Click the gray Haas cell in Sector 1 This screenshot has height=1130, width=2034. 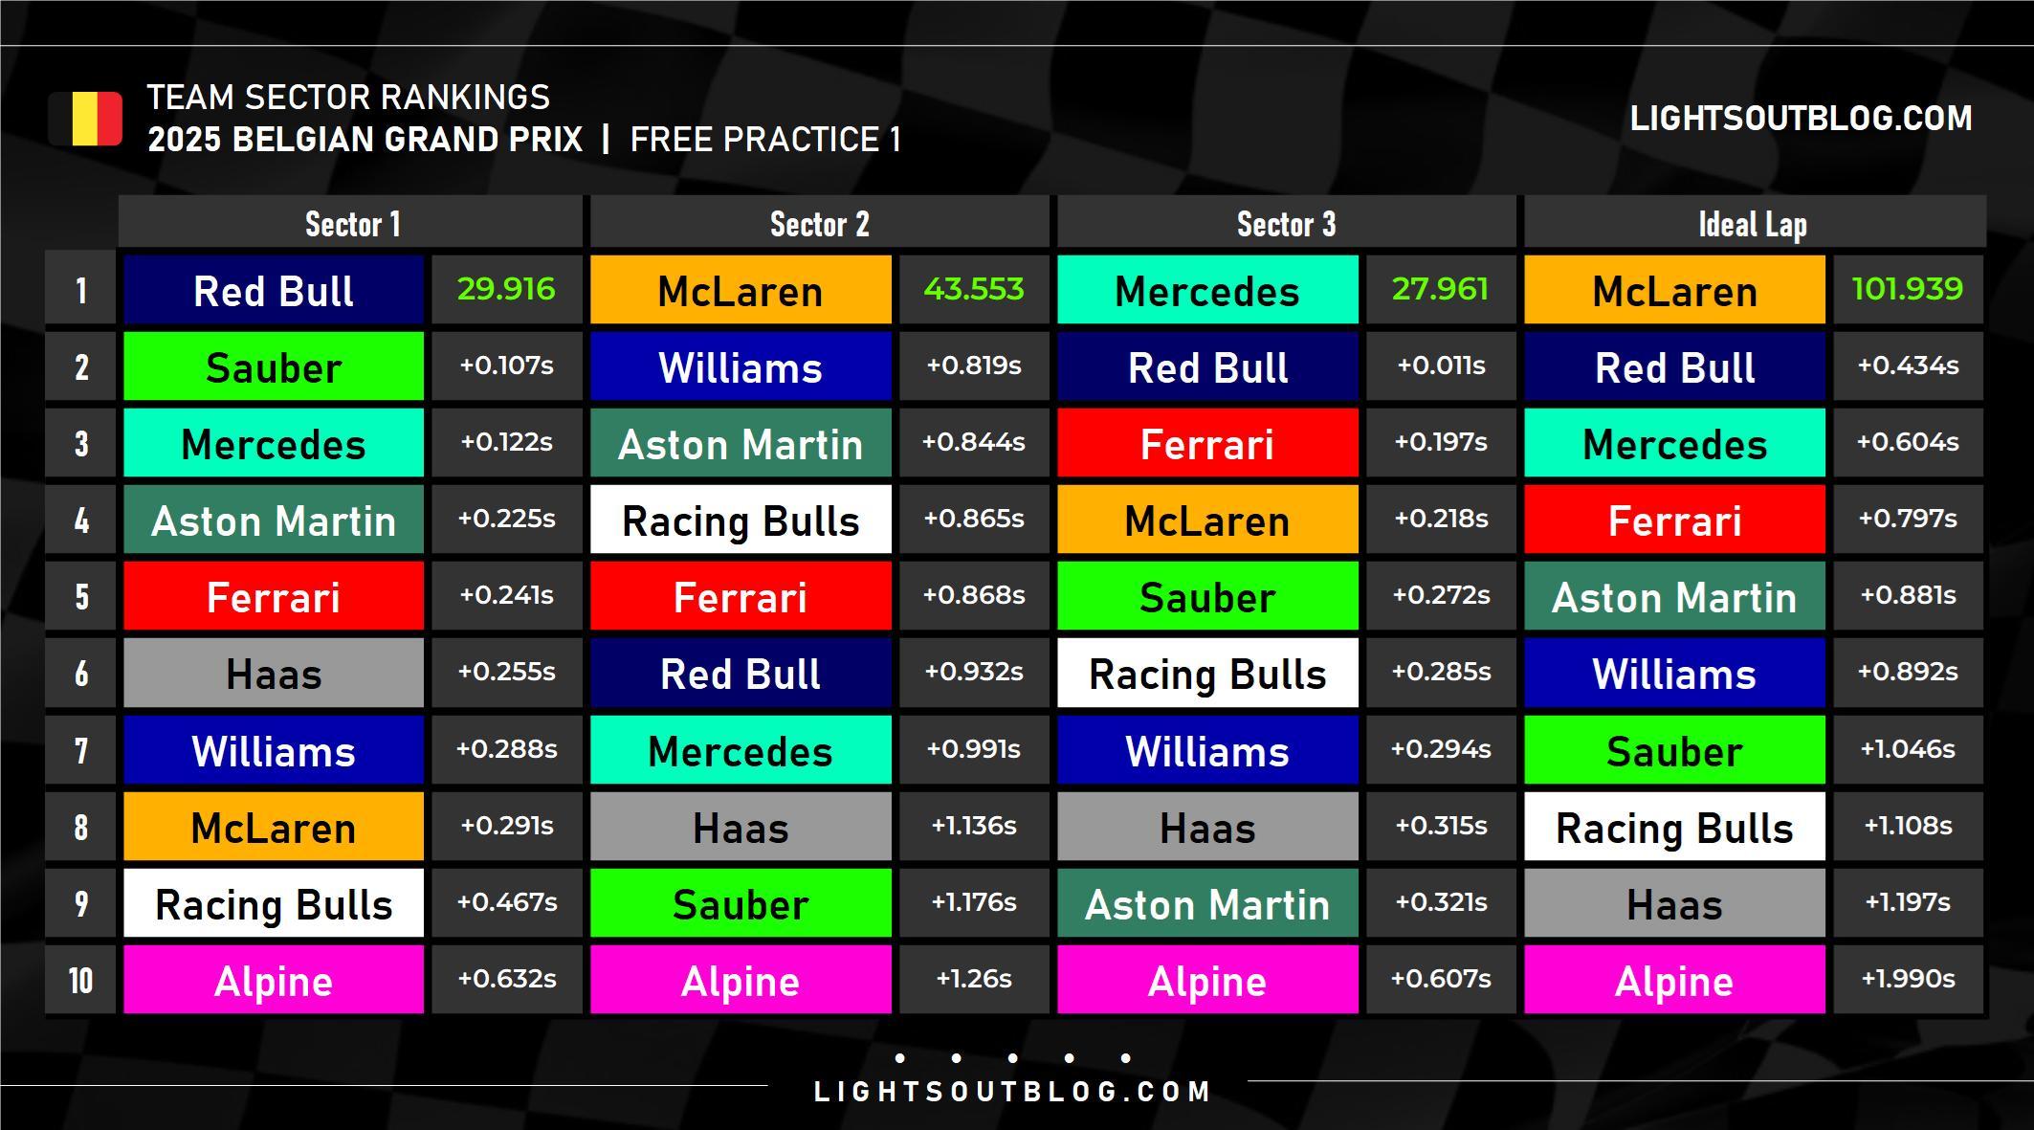pyautogui.click(x=274, y=673)
